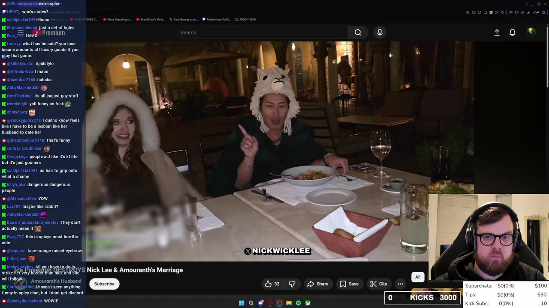The width and height of the screenshot is (549, 308).
Task: Click the 'Amouranth's Husband' channel name
Action: click(56, 281)
